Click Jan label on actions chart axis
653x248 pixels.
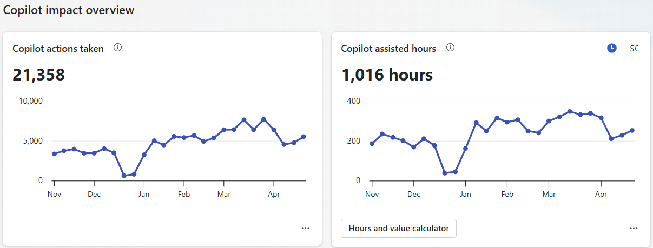[x=144, y=193]
